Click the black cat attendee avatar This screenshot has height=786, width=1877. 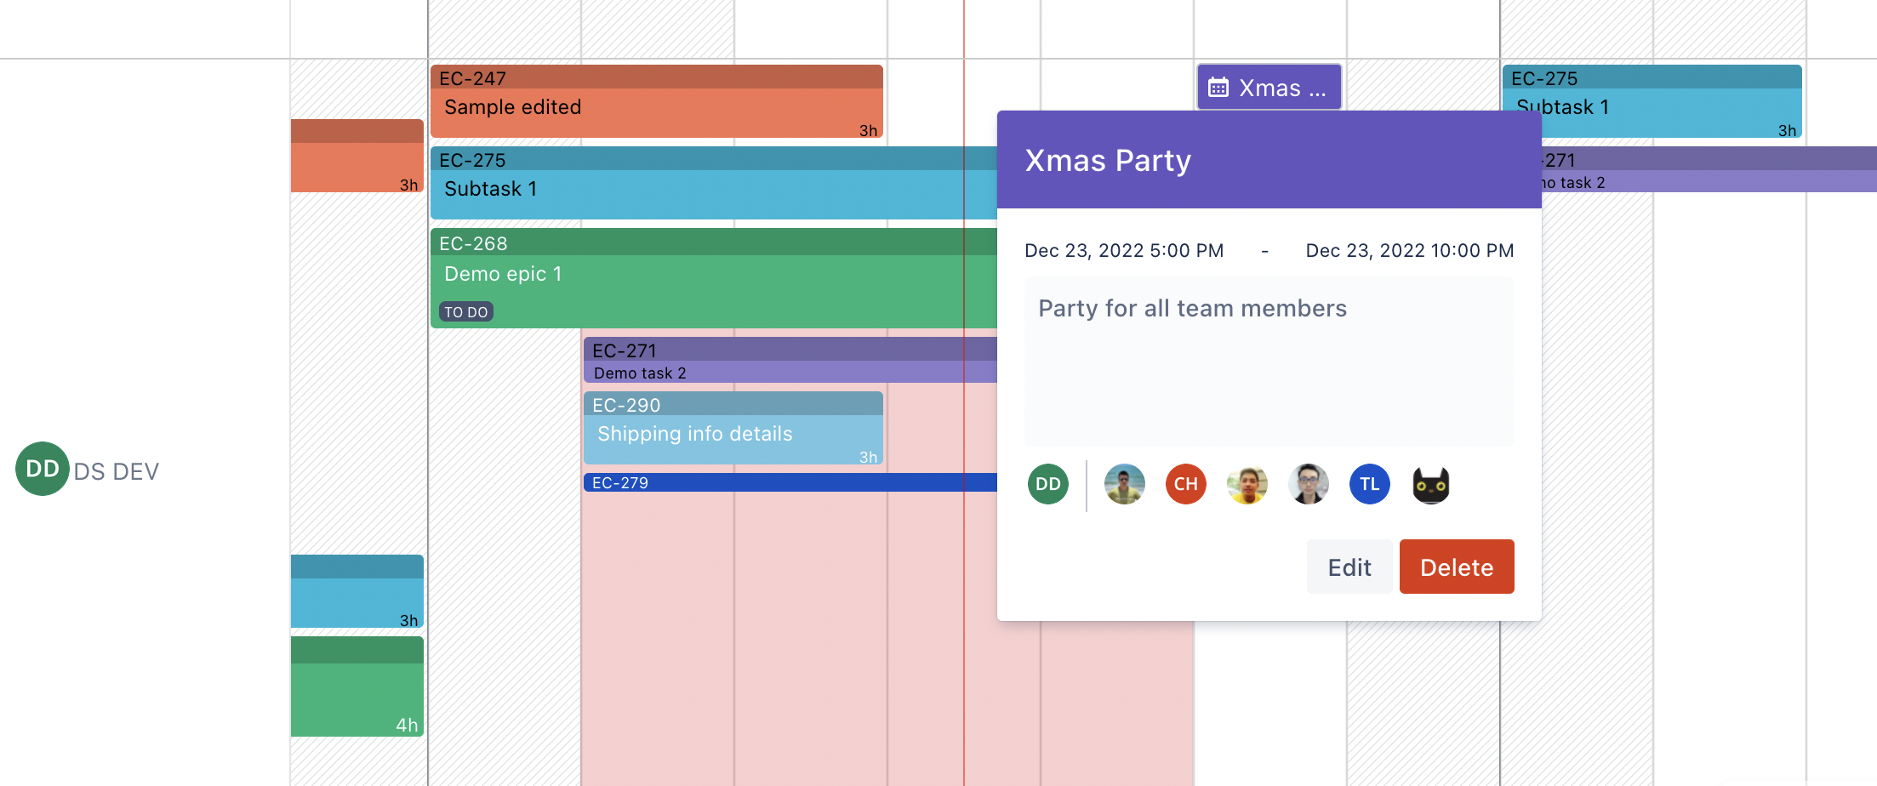[x=1430, y=485]
